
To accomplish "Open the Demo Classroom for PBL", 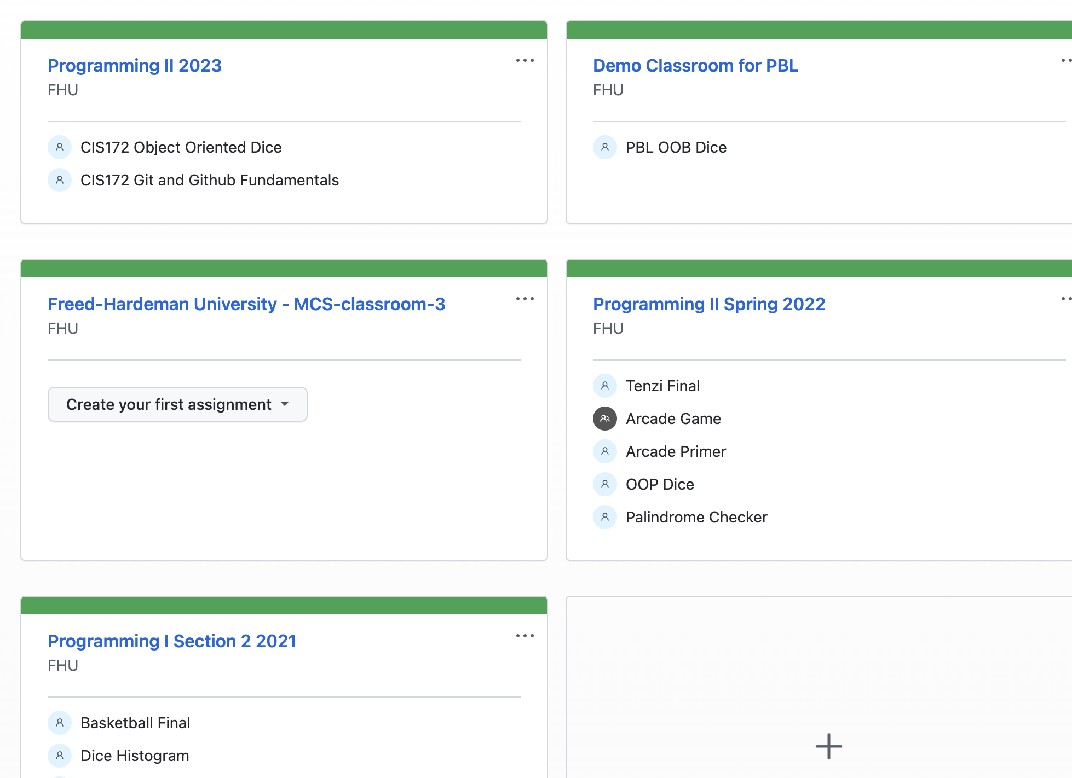I will pyautogui.click(x=695, y=65).
